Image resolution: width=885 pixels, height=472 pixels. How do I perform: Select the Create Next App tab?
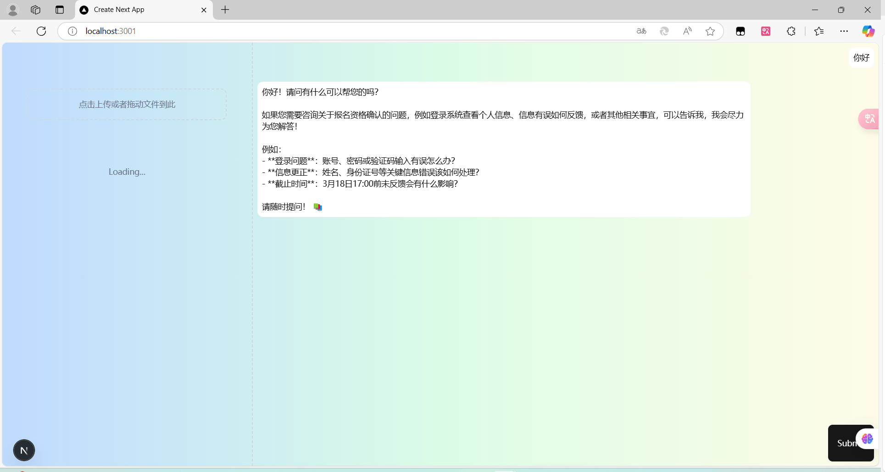pos(138,10)
